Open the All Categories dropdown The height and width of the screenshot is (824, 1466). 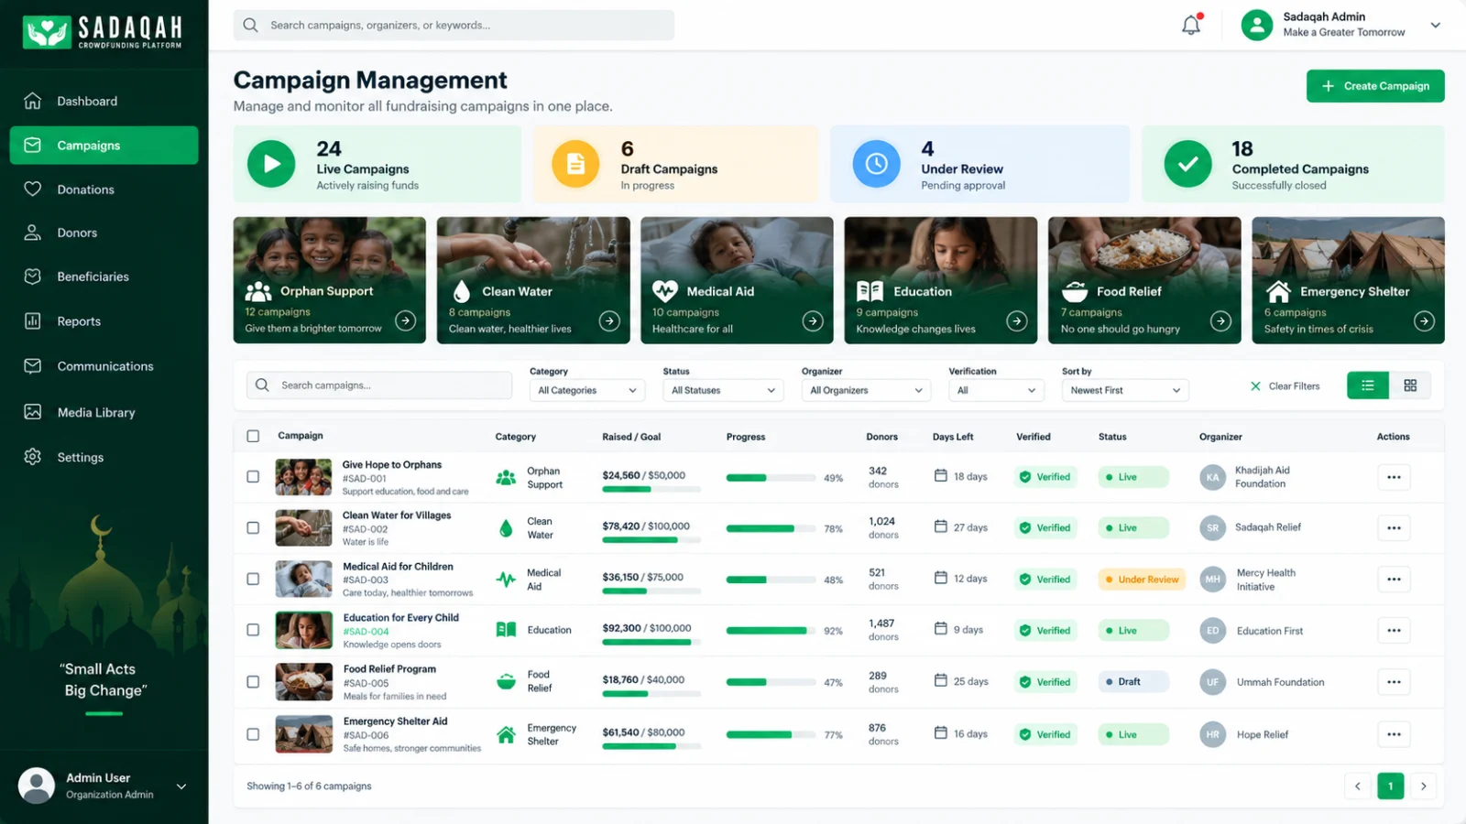[587, 390]
